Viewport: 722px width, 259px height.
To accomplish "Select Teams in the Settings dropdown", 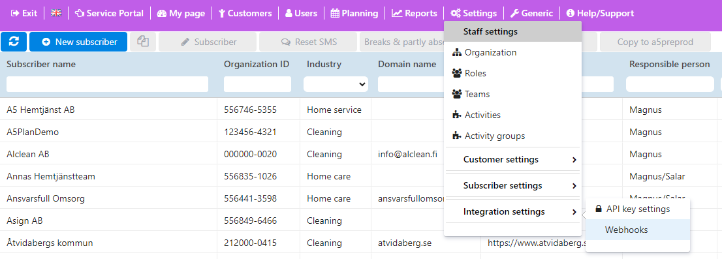I will coord(512,94).
